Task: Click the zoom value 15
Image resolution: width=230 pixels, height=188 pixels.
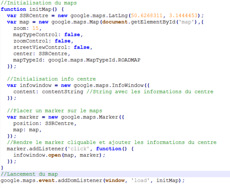Action: click(x=35, y=28)
